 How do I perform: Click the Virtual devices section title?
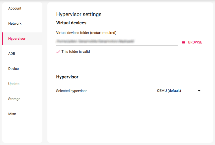[x=71, y=23]
